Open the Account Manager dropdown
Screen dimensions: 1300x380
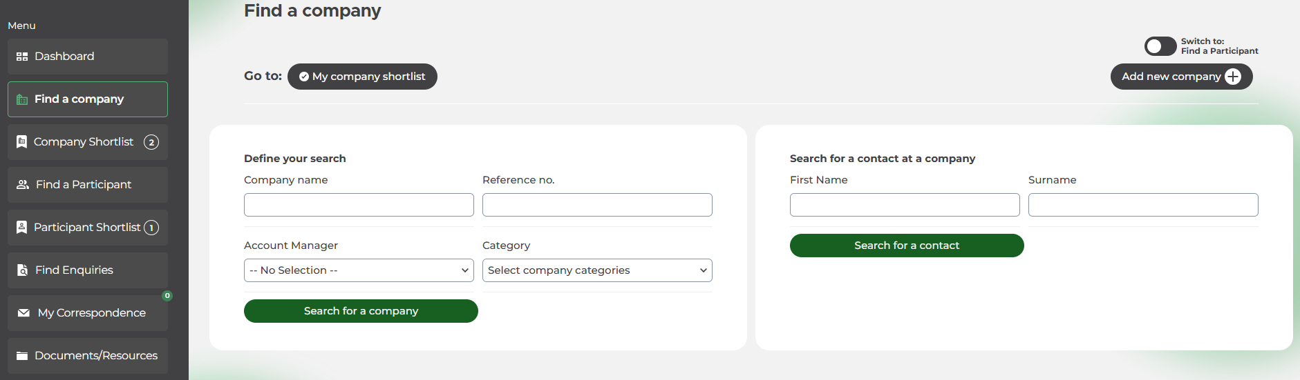click(x=359, y=270)
